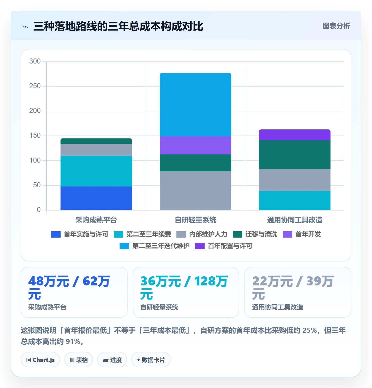The height and width of the screenshot is (388, 372).
Task: Click the Chart.js tag
Action: coord(40,360)
